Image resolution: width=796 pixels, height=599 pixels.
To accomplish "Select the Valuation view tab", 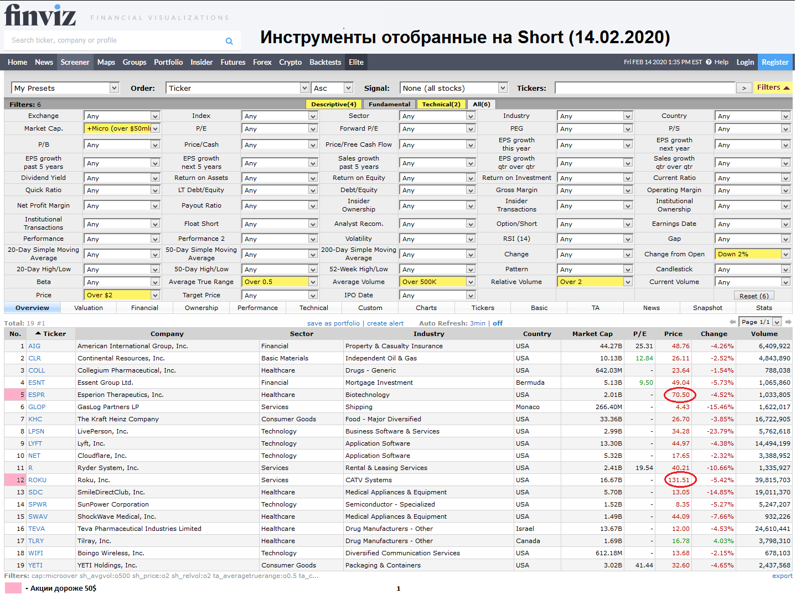I will (x=89, y=308).
